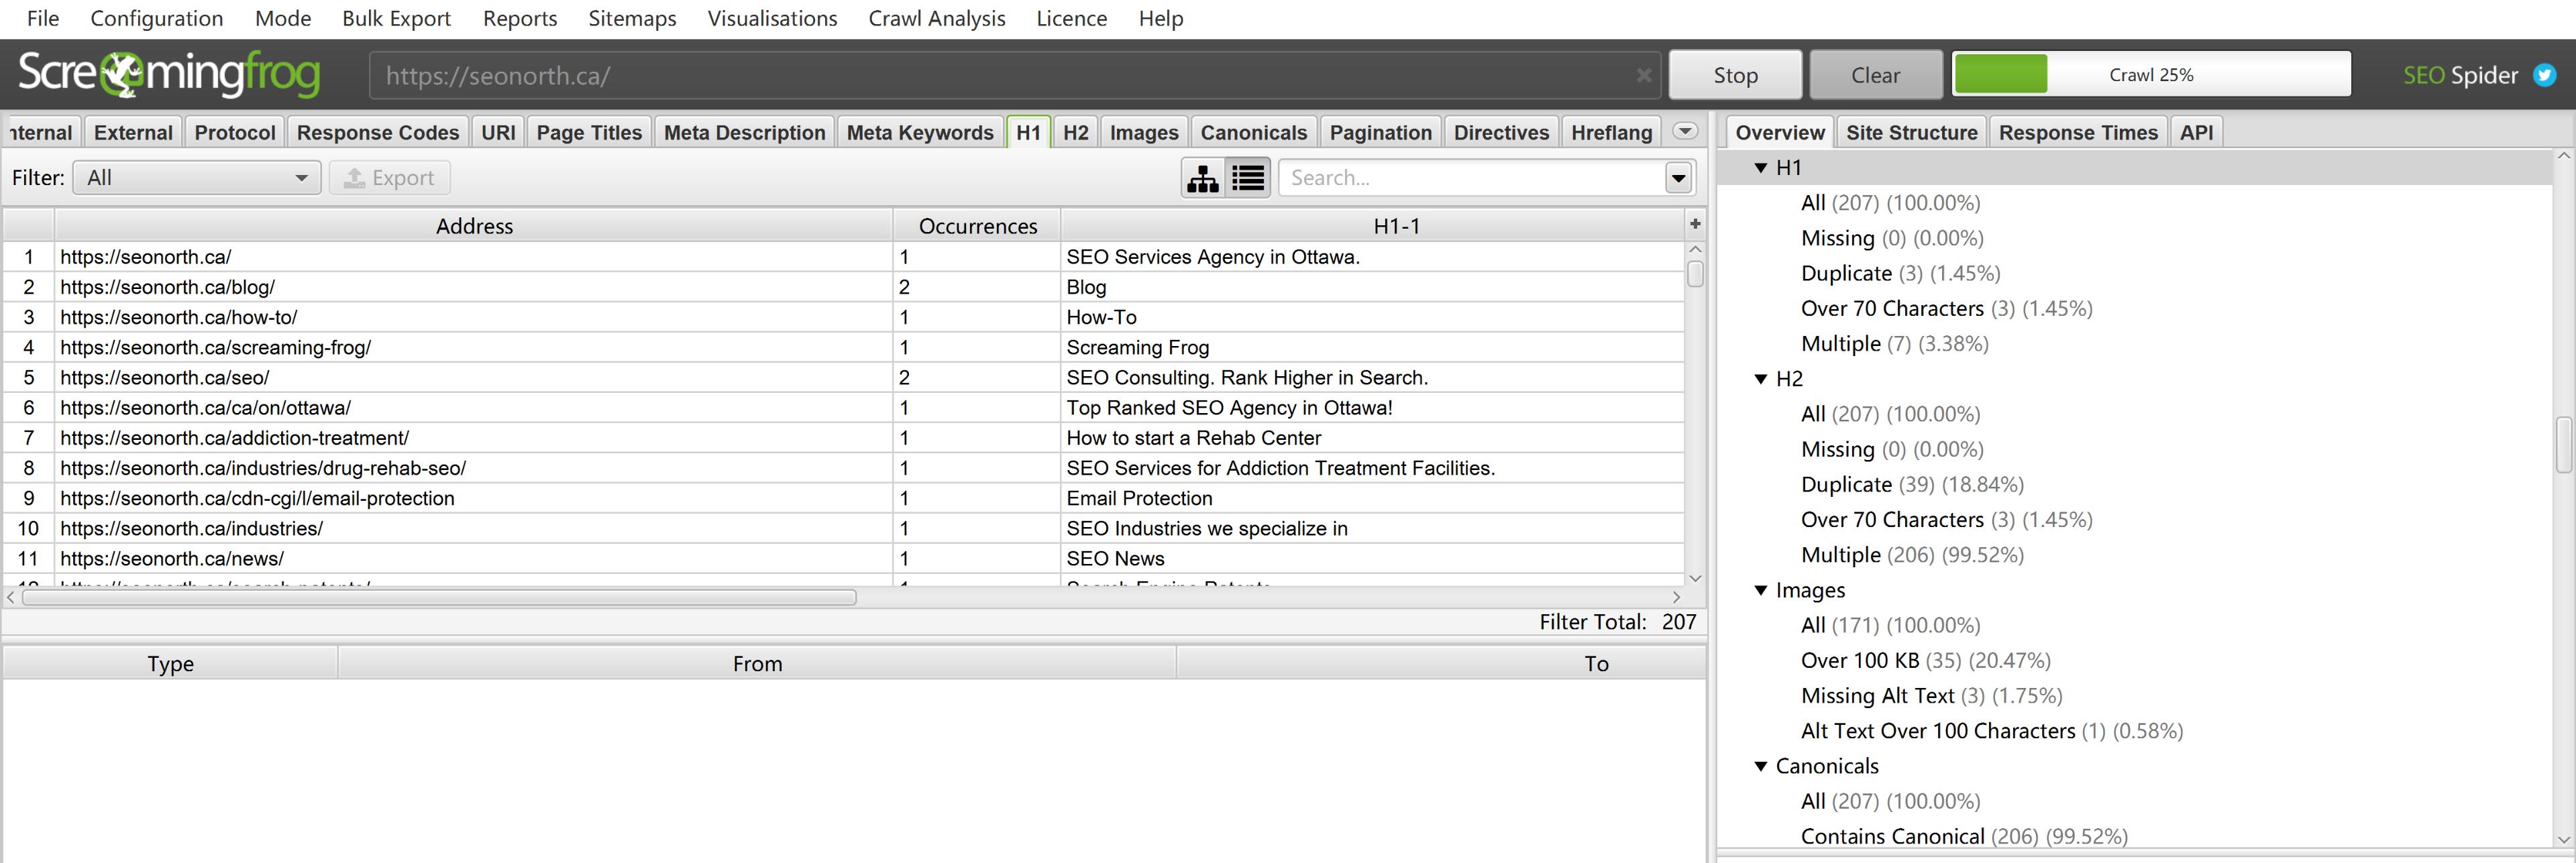Select Contains Canonical (206) filter
Viewport: 2576px width, 863px height.
[x=1964, y=836]
